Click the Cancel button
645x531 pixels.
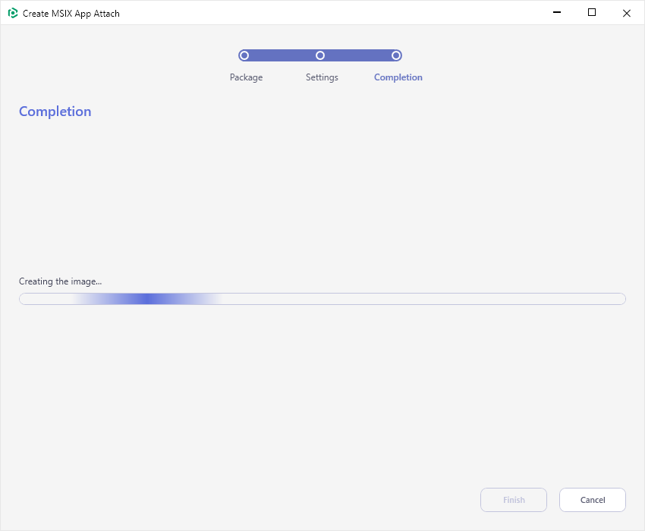point(593,500)
